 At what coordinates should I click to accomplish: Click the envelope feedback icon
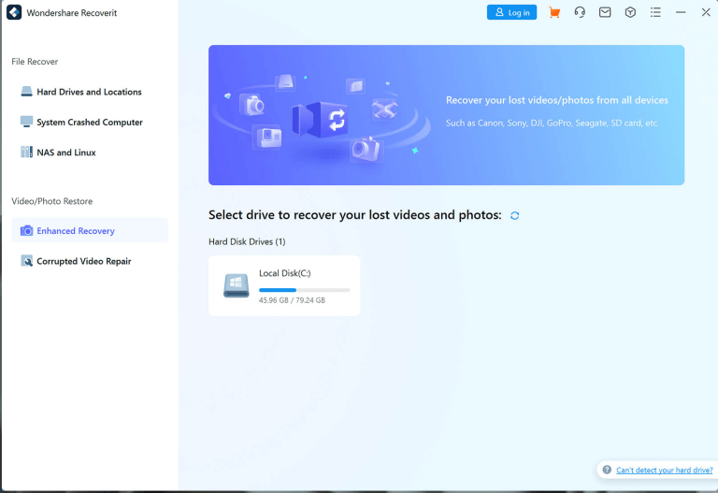[605, 12]
